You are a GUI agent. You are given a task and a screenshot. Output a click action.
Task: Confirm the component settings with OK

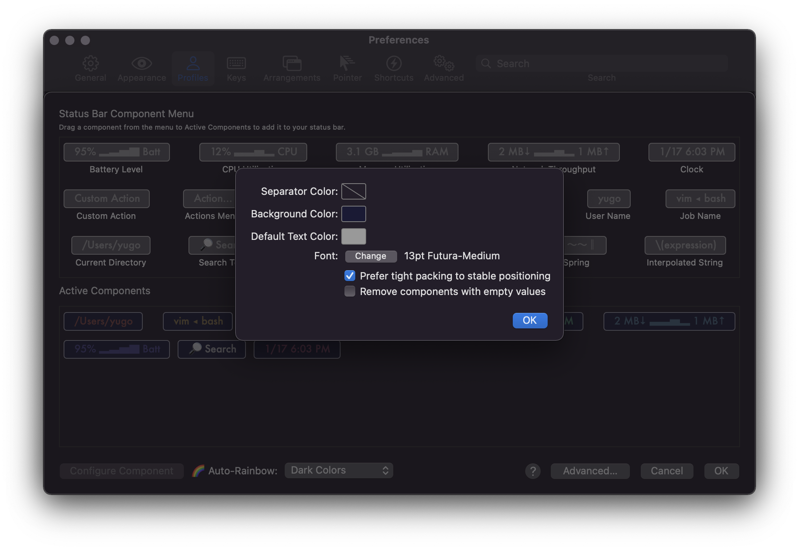tap(530, 321)
